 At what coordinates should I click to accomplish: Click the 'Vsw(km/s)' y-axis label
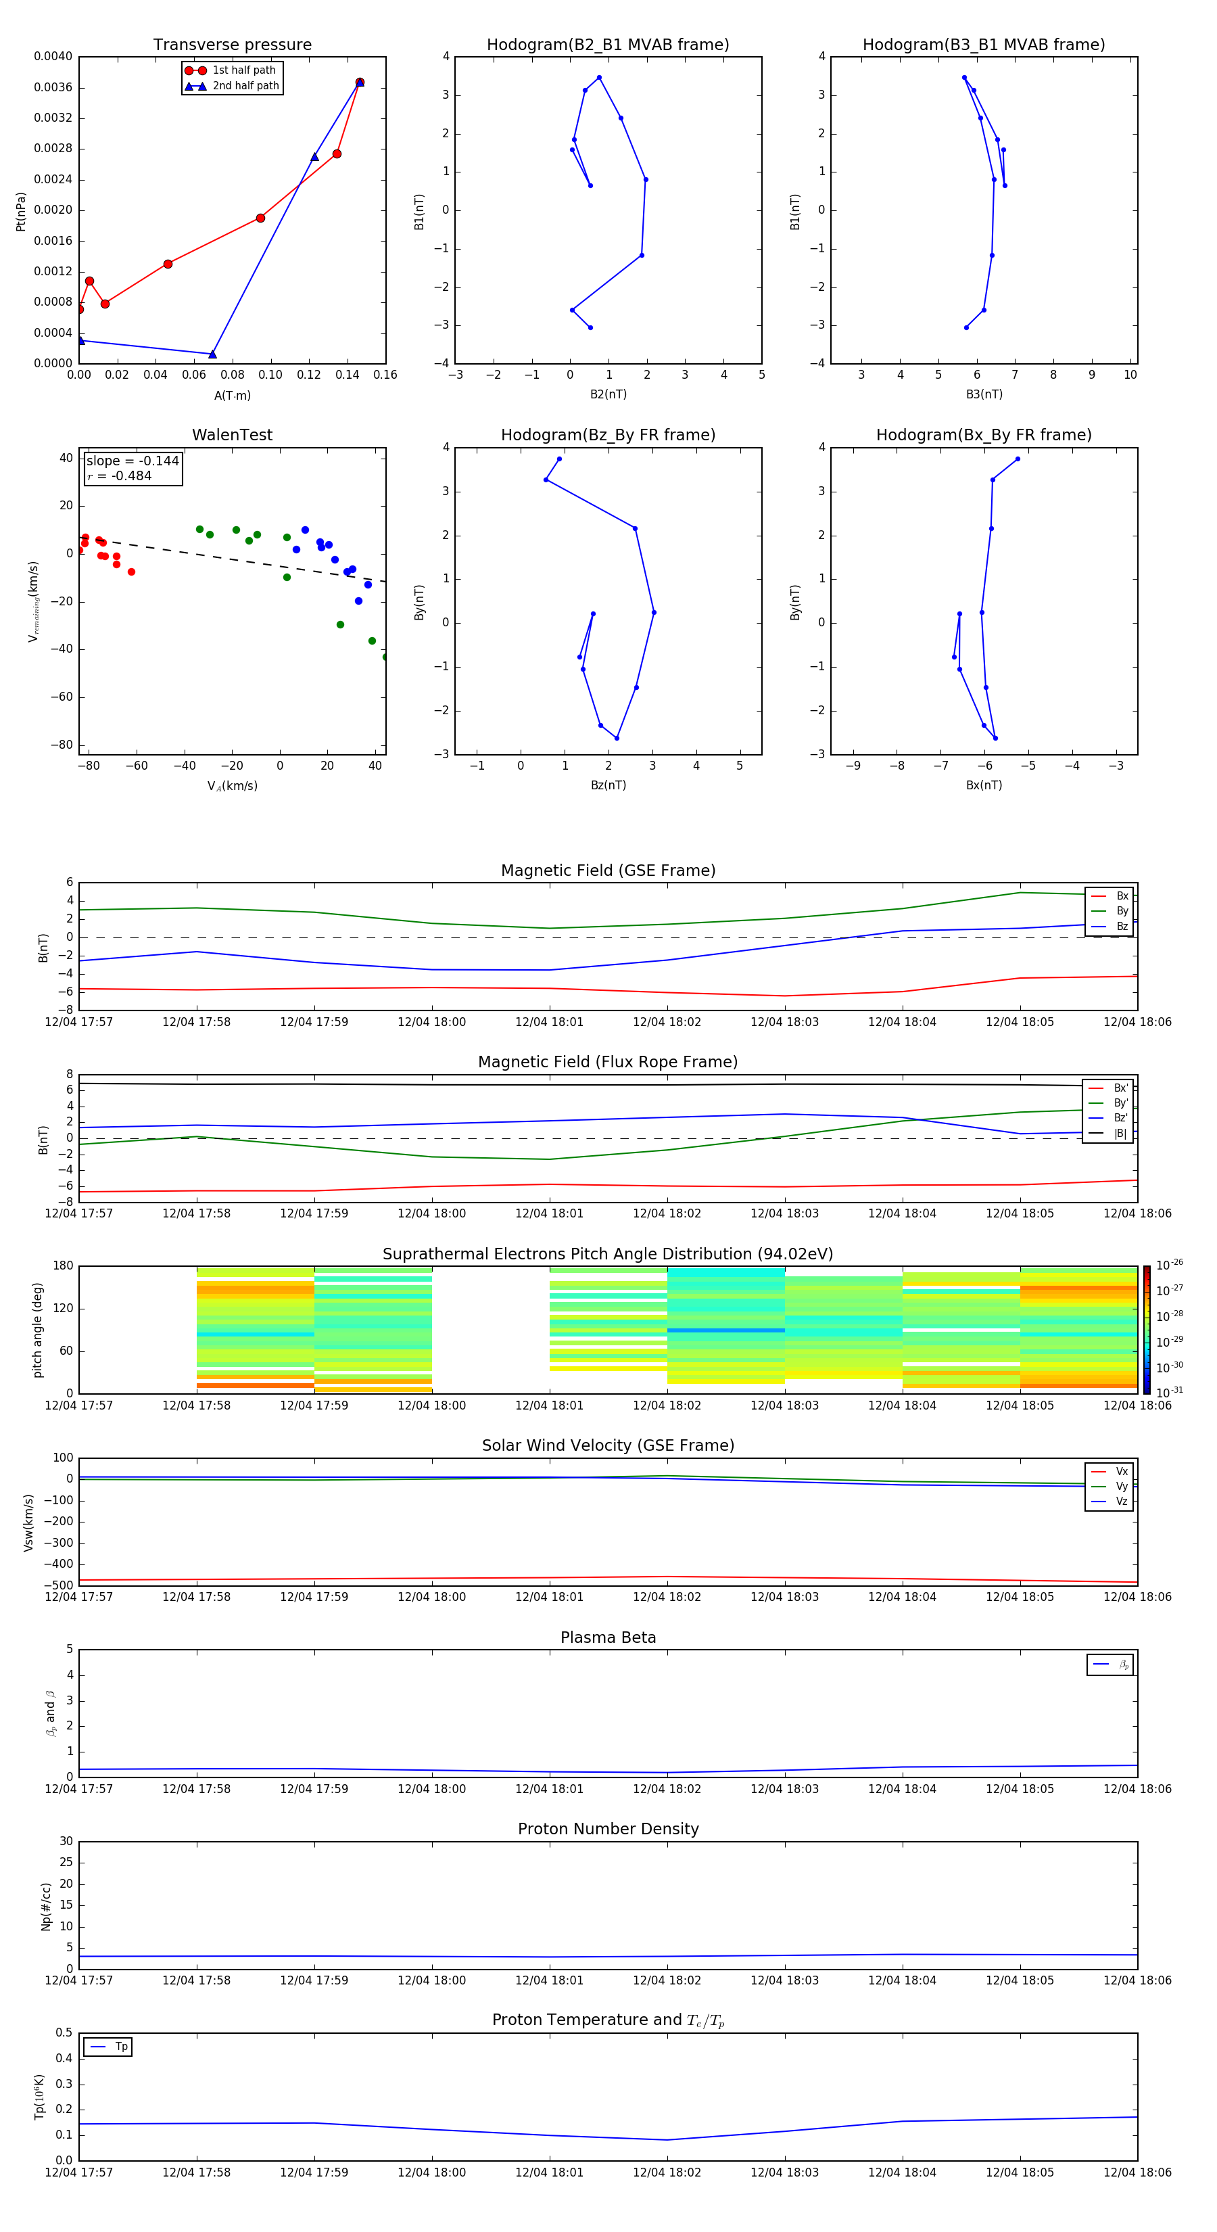28,1522
